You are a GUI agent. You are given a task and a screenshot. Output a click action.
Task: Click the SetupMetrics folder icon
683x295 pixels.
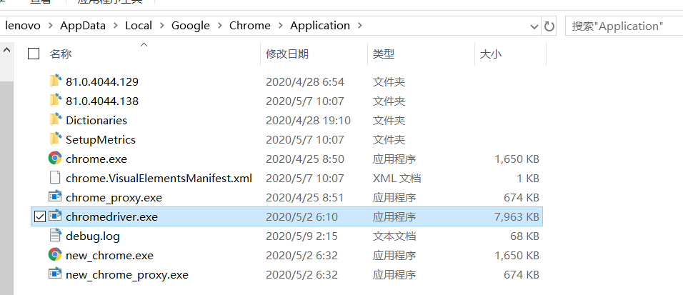[x=55, y=139]
